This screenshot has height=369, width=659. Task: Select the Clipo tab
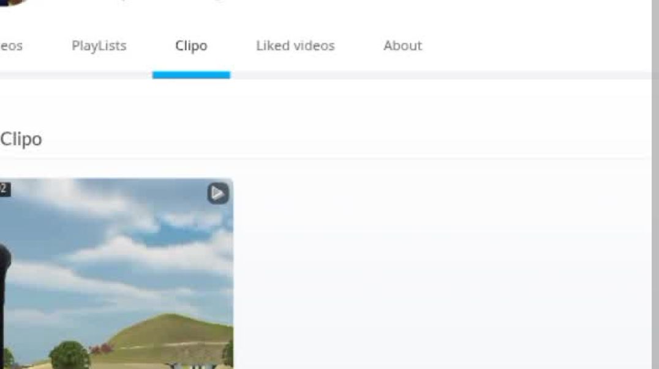tap(190, 45)
